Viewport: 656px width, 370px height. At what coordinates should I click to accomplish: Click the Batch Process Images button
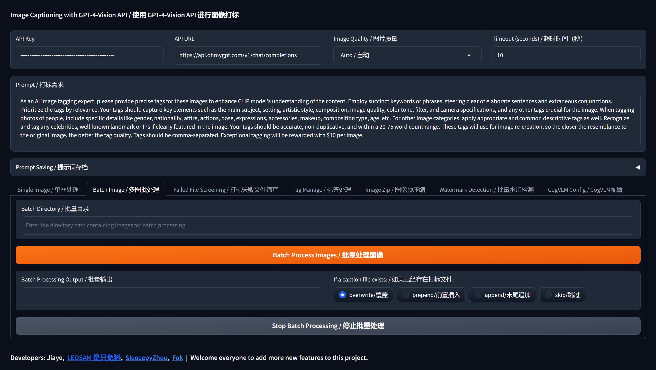point(328,255)
